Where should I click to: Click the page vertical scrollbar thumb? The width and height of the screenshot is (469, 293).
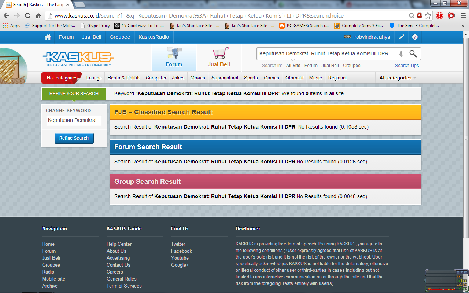click(x=466, y=138)
